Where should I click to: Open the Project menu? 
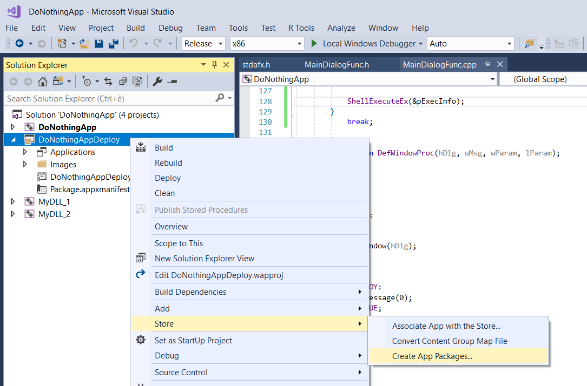[101, 28]
